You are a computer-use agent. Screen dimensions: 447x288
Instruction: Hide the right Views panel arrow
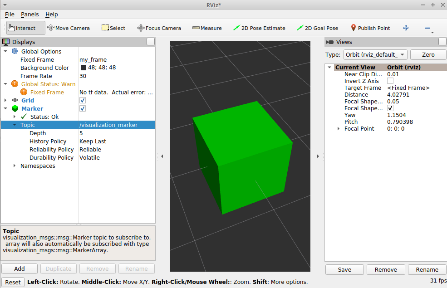pos(318,156)
